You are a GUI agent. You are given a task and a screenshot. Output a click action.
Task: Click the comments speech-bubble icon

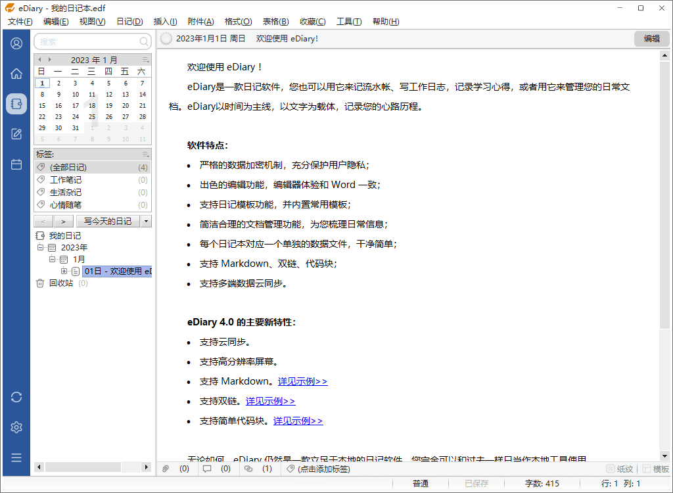pos(207,469)
